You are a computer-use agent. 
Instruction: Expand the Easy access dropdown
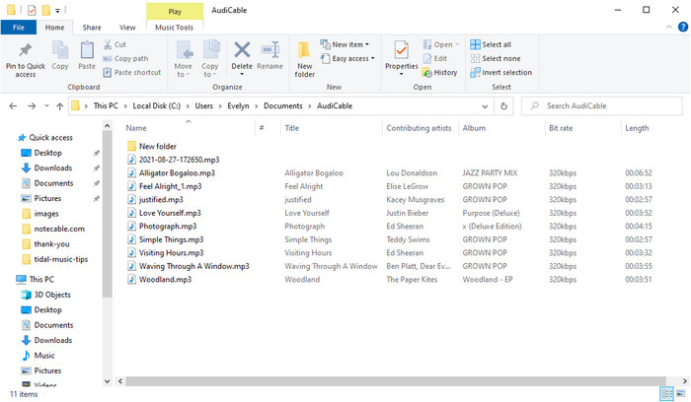[x=347, y=58]
